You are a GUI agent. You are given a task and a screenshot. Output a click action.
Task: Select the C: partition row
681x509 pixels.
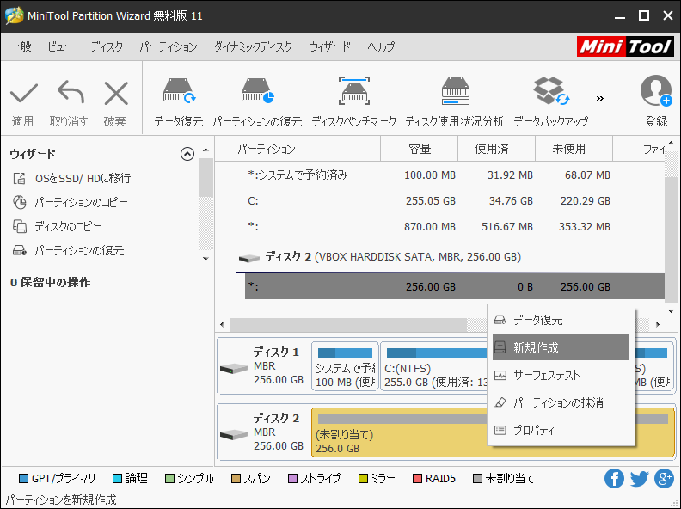[x=454, y=201]
